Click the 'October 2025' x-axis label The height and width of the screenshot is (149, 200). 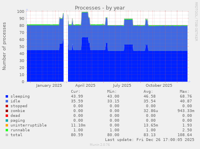159,86
